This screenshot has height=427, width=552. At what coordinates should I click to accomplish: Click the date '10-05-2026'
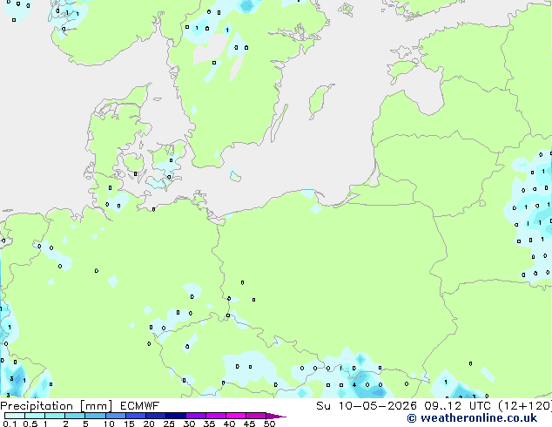(x=377, y=406)
